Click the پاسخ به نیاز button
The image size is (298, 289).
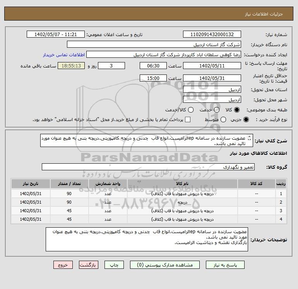click(x=225, y=265)
